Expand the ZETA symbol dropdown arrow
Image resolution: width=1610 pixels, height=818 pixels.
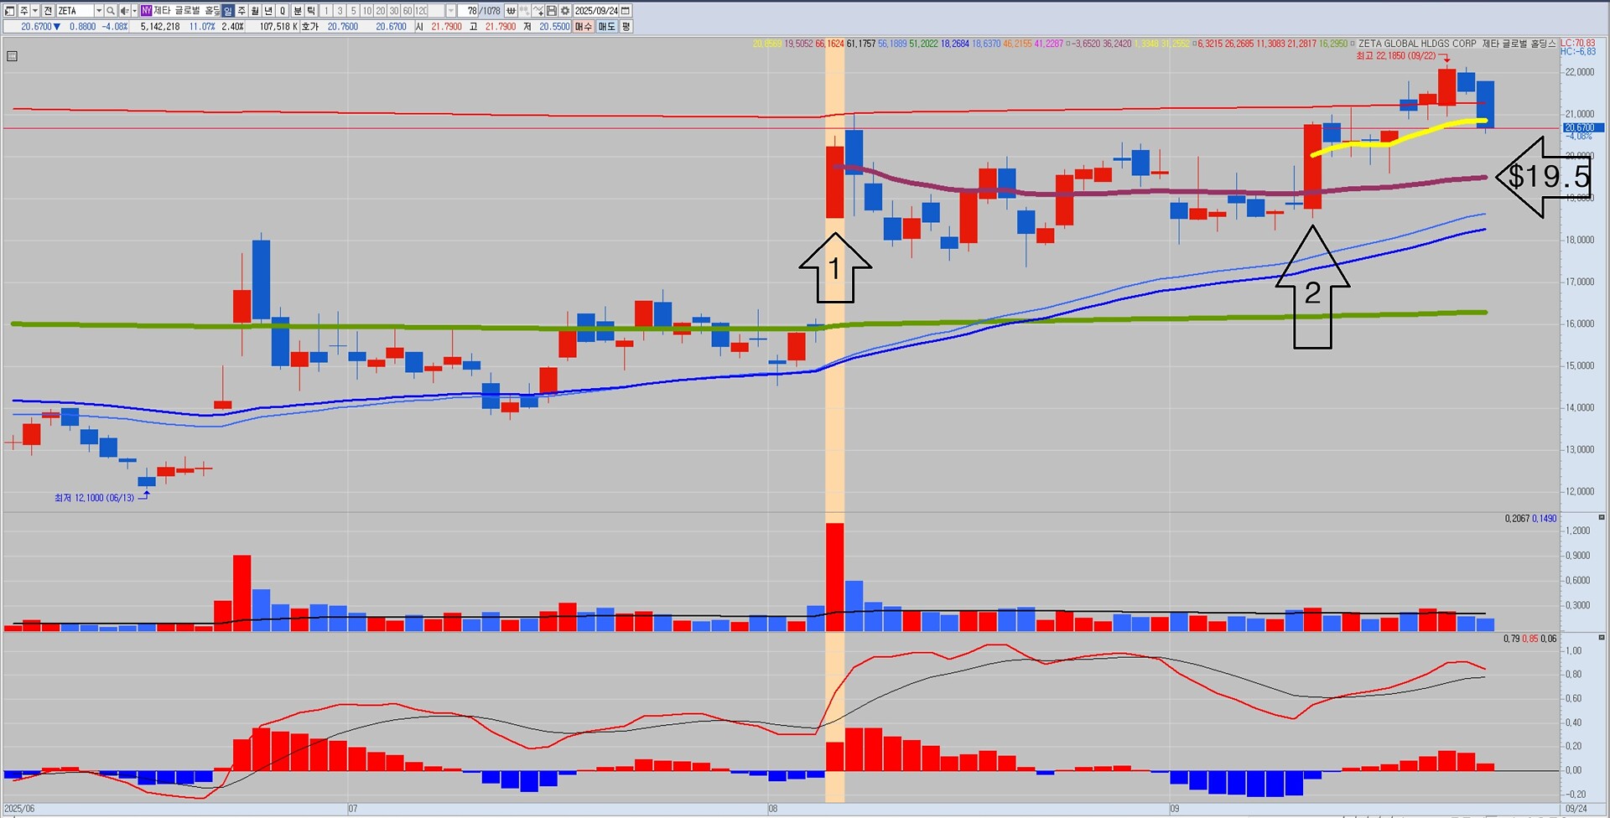(x=99, y=11)
